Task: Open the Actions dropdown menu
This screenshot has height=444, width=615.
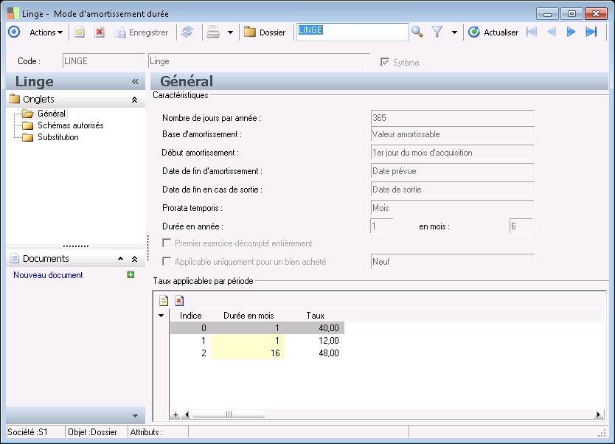Action: pos(46,32)
